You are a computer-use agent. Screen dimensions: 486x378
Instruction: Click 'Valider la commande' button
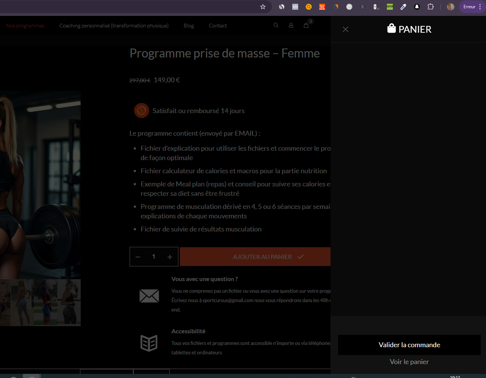tap(409, 345)
